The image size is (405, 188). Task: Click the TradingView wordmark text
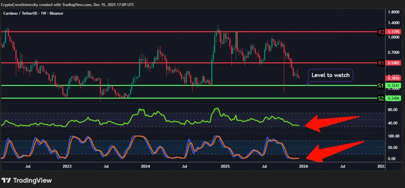point(32,180)
